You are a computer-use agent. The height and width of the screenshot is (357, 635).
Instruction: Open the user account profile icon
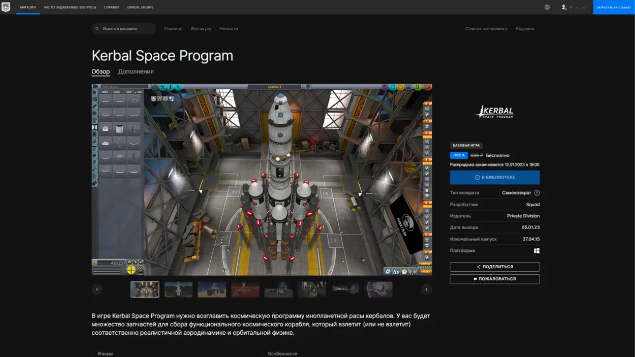tap(564, 7)
